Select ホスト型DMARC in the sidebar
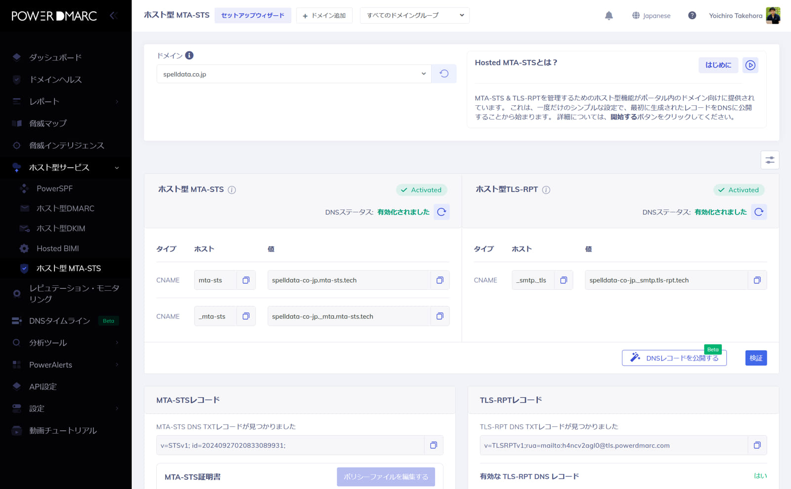Image resolution: width=791 pixels, height=489 pixels. click(x=66, y=208)
